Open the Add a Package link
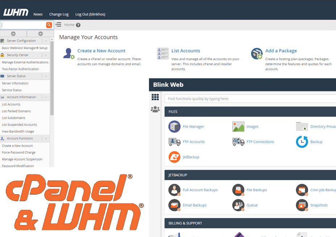 tap(281, 51)
